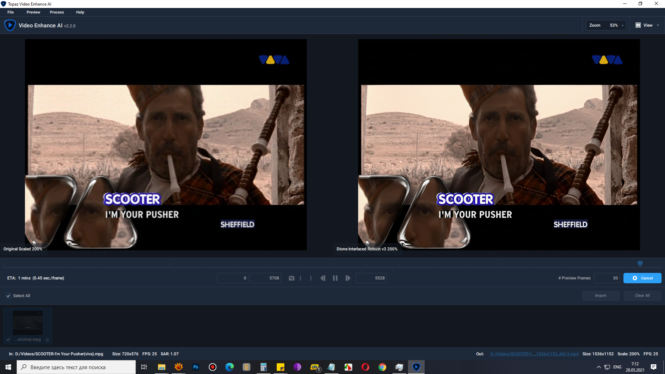The width and height of the screenshot is (665, 374).
Task: Click the Original Scaled 200% label
Action: pyautogui.click(x=23, y=249)
